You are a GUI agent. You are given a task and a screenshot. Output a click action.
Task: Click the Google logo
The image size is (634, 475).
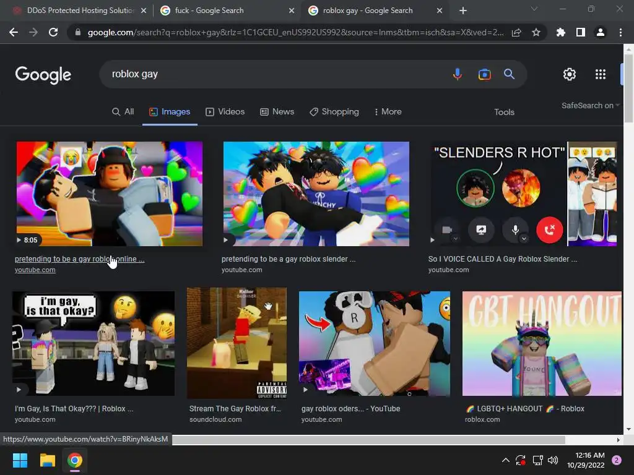coord(43,75)
